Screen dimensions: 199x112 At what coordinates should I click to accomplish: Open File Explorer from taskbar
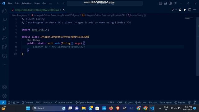(84, 108)
